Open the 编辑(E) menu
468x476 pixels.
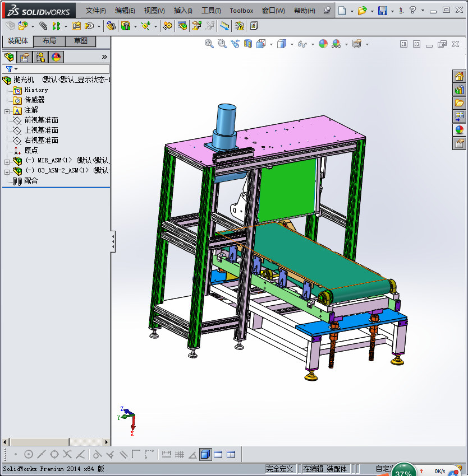[125, 11]
